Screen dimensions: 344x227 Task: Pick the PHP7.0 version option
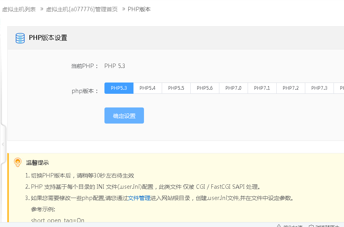pyautogui.click(x=234, y=88)
